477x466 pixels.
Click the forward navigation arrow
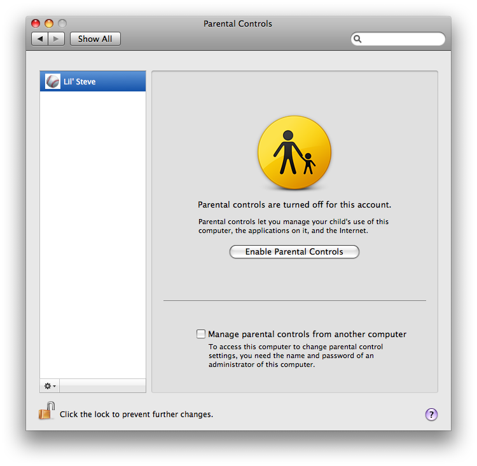pyautogui.click(x=56, y=39)
